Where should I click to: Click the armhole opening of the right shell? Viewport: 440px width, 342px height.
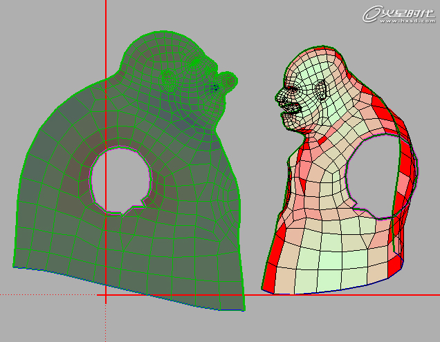click(x=377, y=176)
